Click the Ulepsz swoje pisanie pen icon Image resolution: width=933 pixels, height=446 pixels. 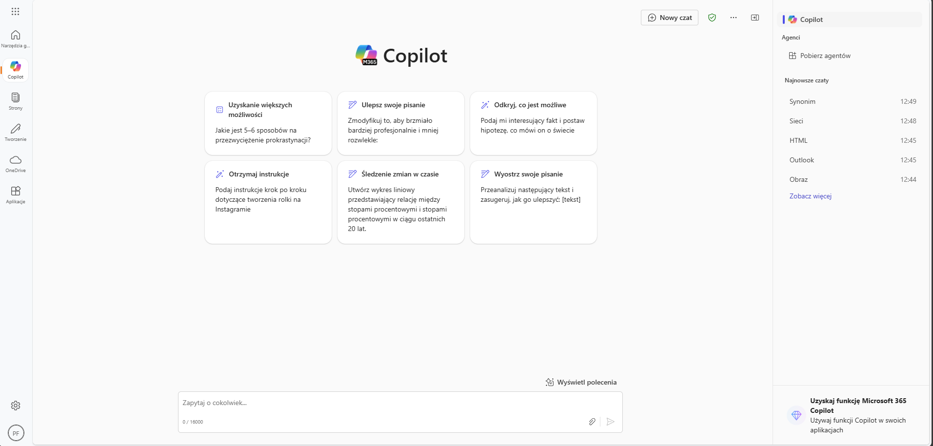(x=352, y=105)
